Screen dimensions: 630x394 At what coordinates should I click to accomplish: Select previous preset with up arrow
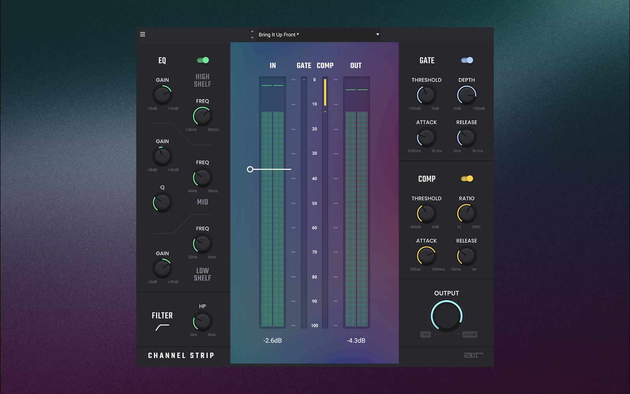pyautogui.click(x=252, y=31)
